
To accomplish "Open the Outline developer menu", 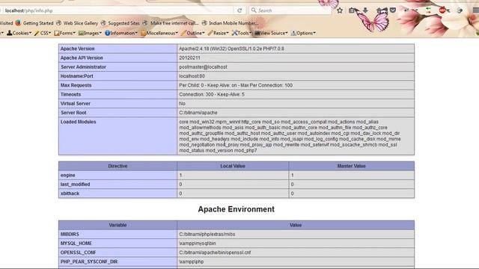I will tap(192, 33).
